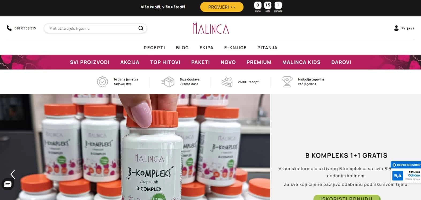Select the AKCIJA category tab

pos(130,62)
